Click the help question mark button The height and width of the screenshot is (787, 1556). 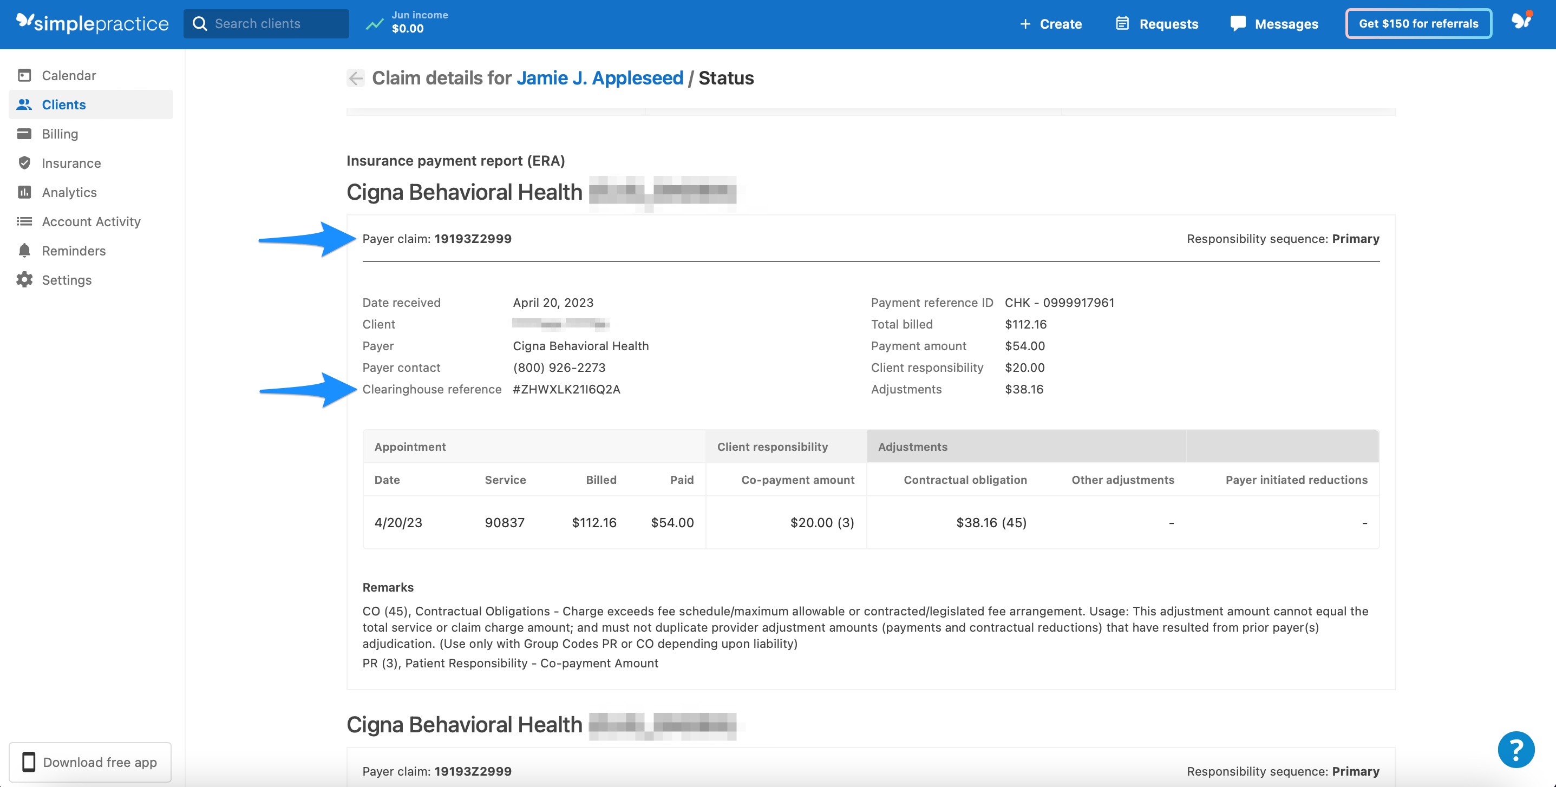pyautogui.click(x=1516, y=750)
